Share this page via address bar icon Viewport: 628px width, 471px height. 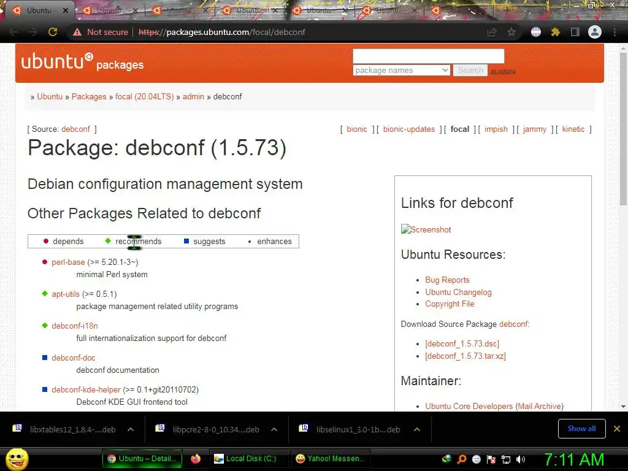[491, 32]
